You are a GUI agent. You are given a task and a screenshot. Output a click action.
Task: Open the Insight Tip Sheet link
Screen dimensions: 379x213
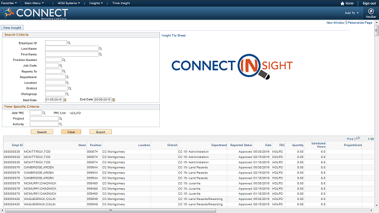(174, 35)
